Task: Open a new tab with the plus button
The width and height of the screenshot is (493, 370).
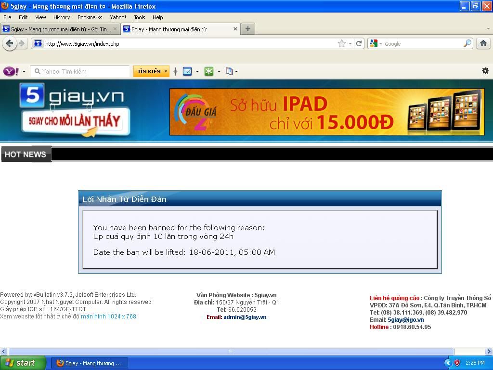Action: [x=247, y=29]
